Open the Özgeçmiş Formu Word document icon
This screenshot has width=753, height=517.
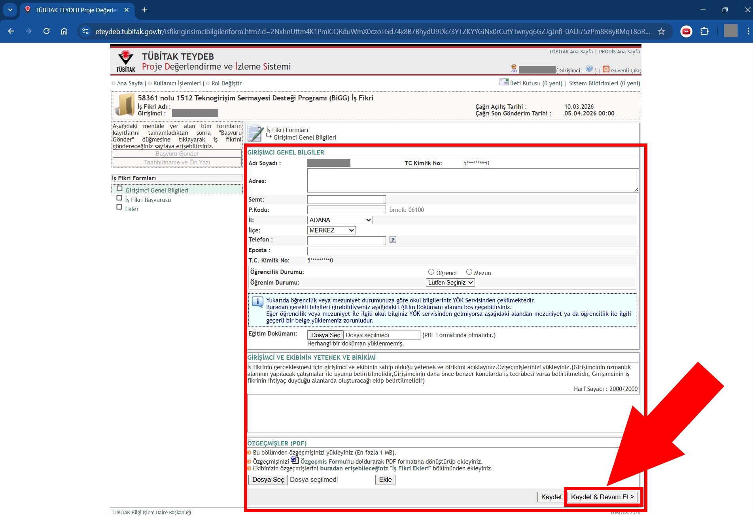coord(294,460)
